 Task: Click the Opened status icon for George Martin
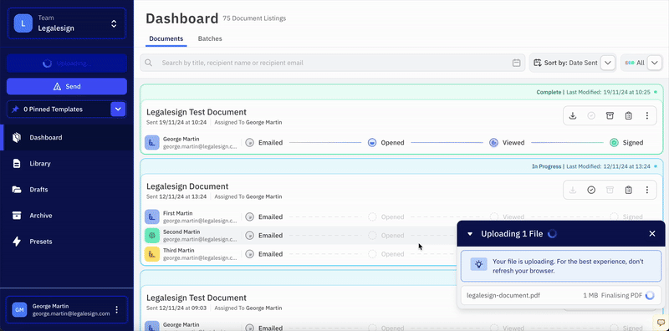[x=372, y=142]
